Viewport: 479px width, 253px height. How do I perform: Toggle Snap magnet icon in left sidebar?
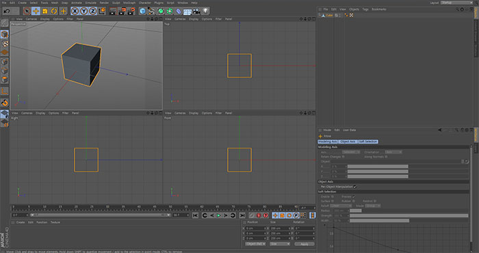5,103
